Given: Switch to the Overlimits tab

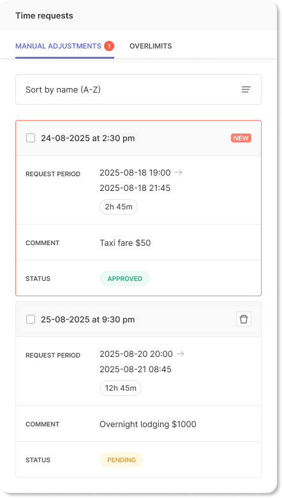Looking at the screenshot, I should 151,46.
